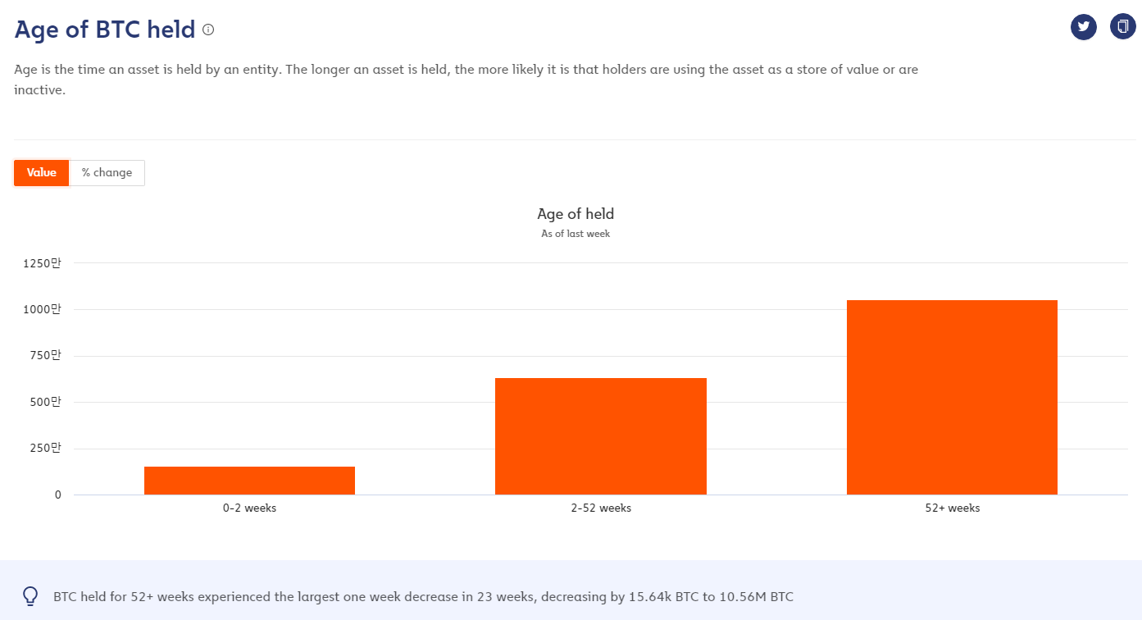The width and height of the screenshot is (1142, 620).
Task: Click the Age of held chart title
Action: coord(576,214)
